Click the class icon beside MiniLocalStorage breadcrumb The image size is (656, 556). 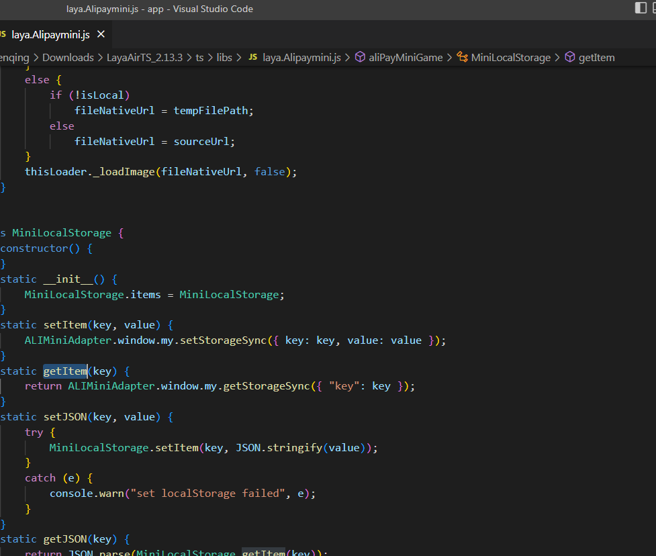463,57
